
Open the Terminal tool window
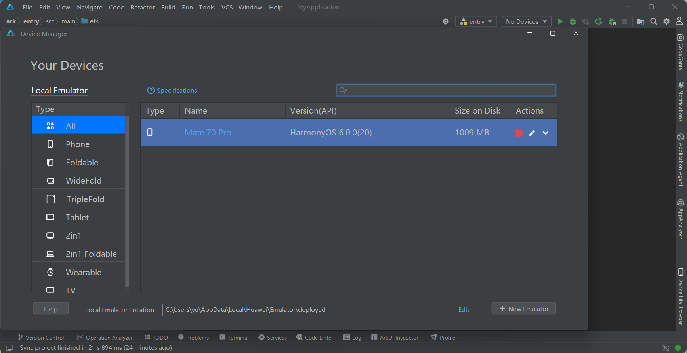coord(234,337)
